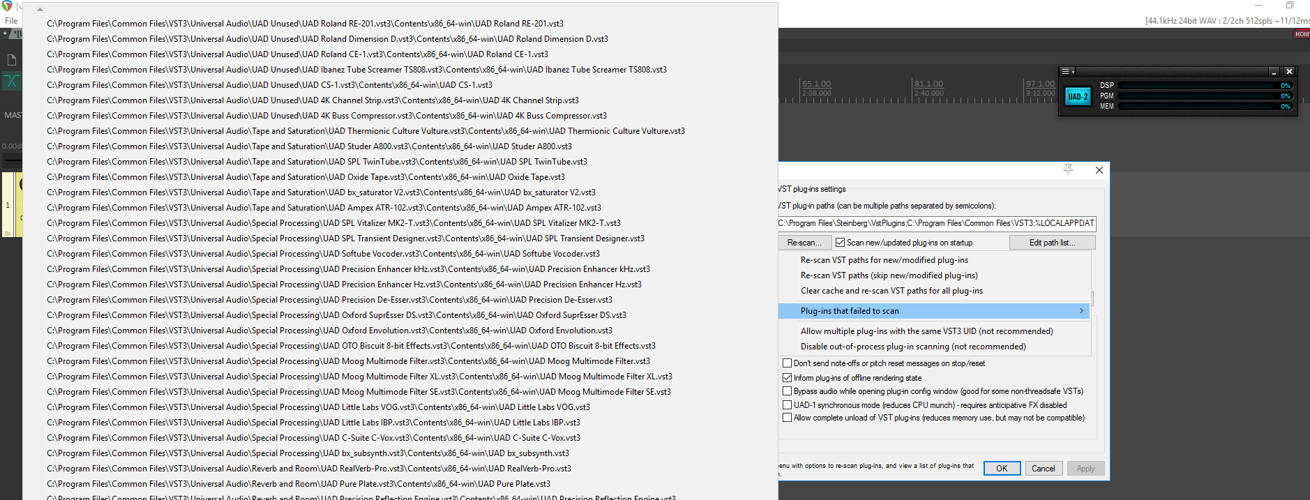Select the UAD Precision Enhancer kHz row
The image size is (1310, 500).
[x=400, y=269]
